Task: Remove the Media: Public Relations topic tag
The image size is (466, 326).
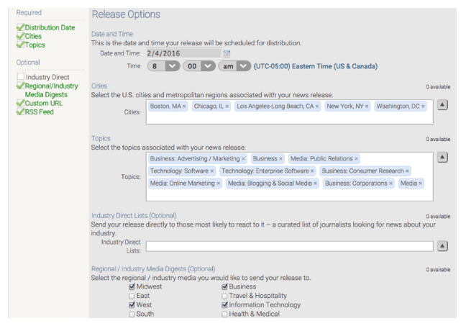Action: point(356,159)
